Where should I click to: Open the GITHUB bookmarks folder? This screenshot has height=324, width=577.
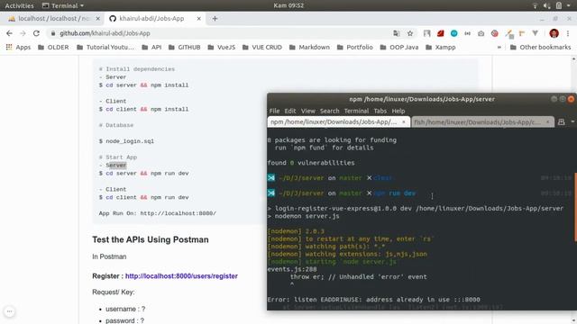coord(184,48)
